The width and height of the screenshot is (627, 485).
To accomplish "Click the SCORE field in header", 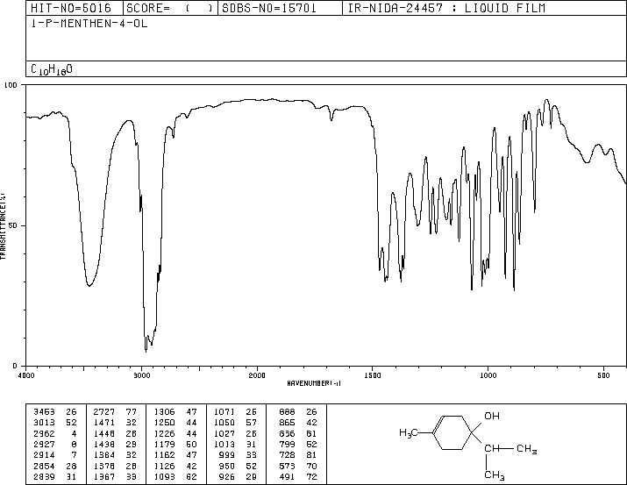I will (x=170, y=8).
